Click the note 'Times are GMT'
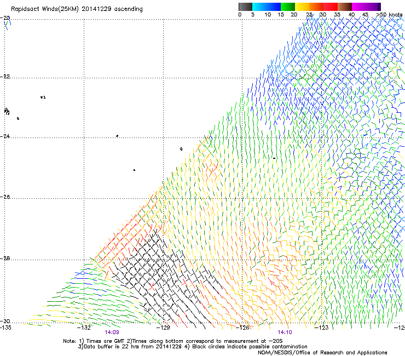Image resolution: width=405 pixels, height=356 pixels. pyautogui.click(x=105, y=341)
